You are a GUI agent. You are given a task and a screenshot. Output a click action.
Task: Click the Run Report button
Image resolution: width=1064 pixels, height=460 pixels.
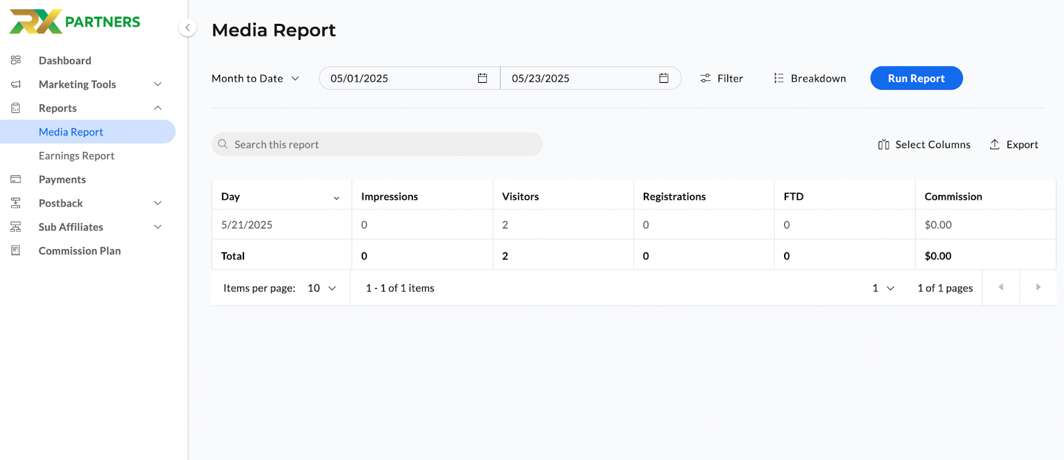point(916,78)
